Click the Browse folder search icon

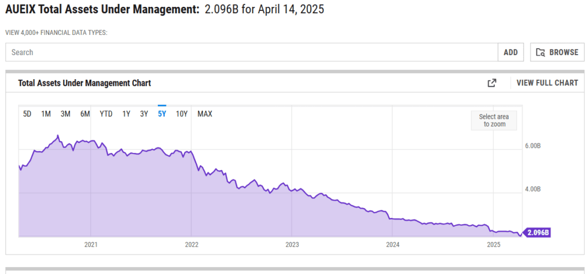540,52
